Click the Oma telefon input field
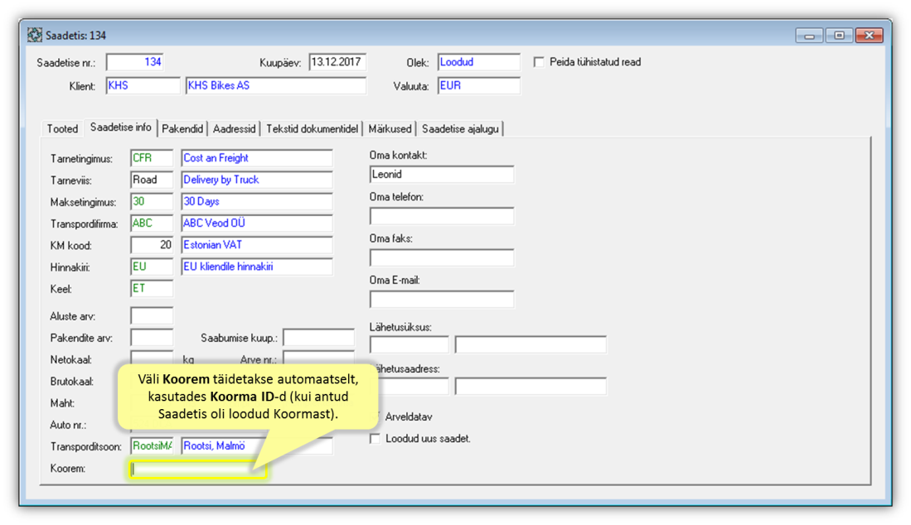 click(442, 216)
